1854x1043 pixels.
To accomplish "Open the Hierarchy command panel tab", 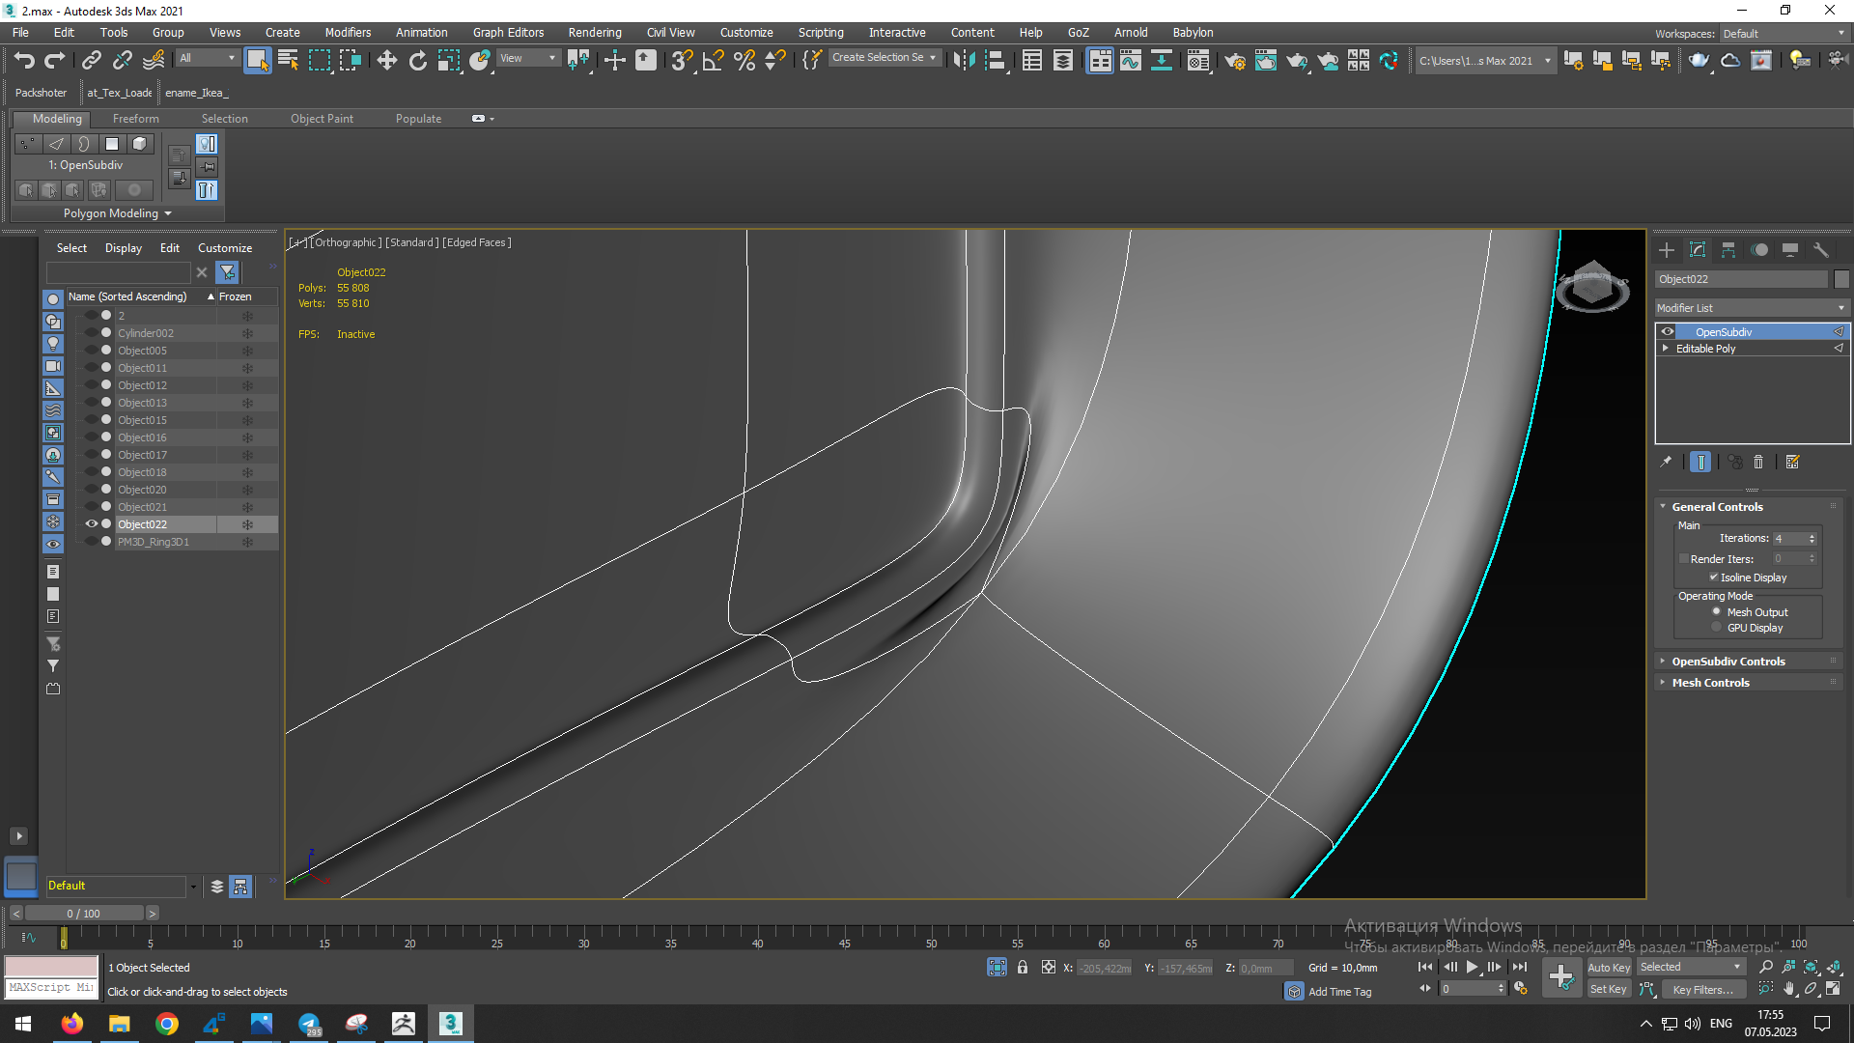I will coord(1728,250).
